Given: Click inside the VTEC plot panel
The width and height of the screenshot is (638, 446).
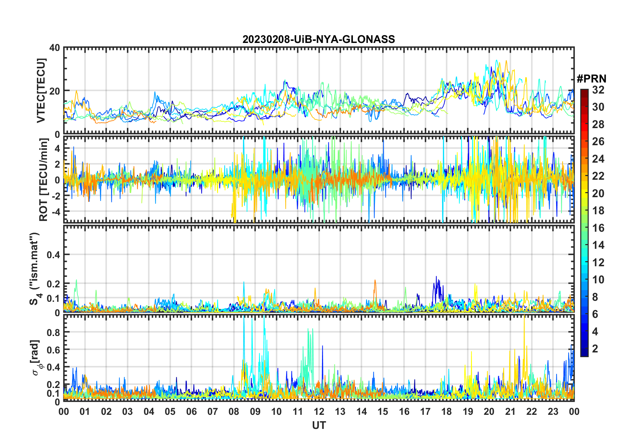Looking at the screenshot, I should point(319,91).
